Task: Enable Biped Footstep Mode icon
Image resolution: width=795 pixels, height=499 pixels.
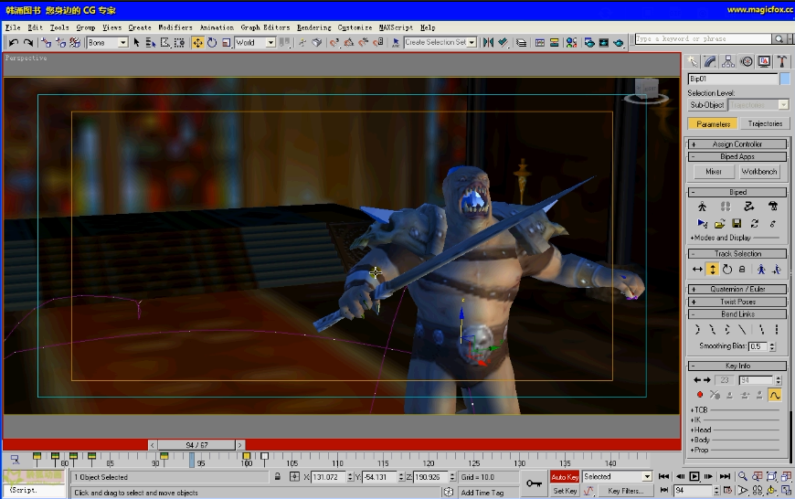Action: click(726, 207)
